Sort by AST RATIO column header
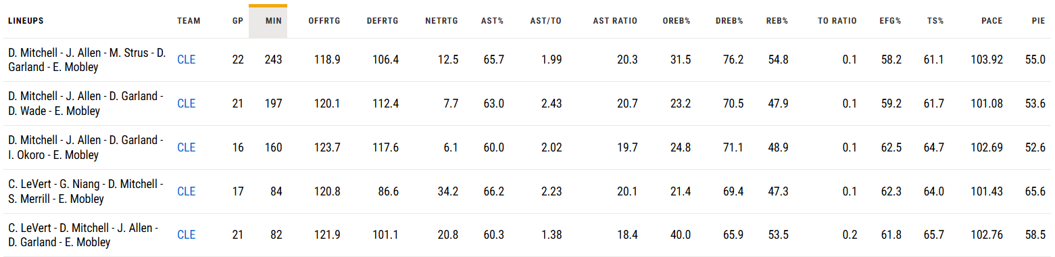This screenshot has width=1055, height=257. [x=615, y=21]
